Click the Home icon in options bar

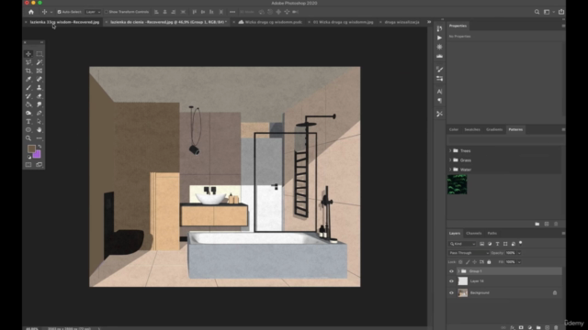(31, 12)
